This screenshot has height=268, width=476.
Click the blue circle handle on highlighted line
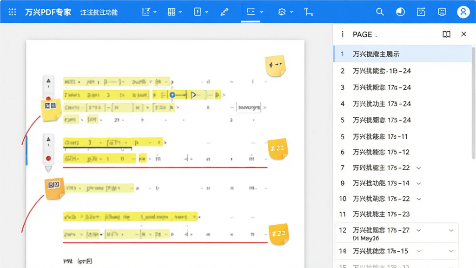(172, 95)
